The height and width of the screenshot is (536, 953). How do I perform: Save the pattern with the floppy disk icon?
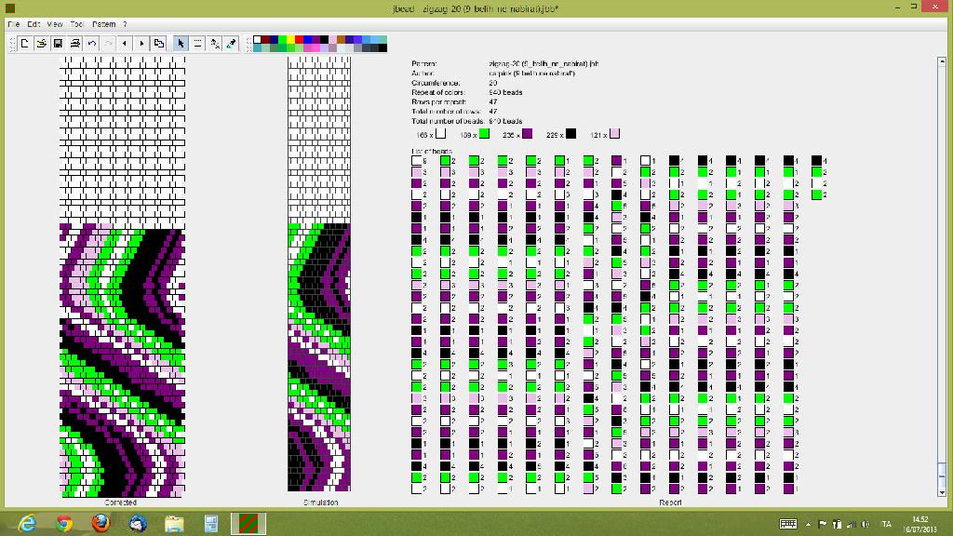(58, 43)
